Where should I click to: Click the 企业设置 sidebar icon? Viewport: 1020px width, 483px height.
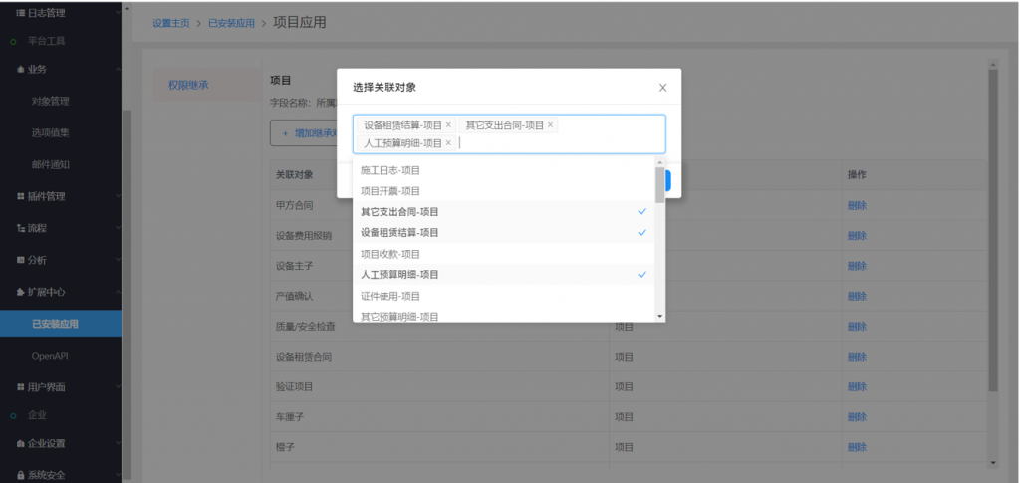pyautogui.click(x=20, y=443)
